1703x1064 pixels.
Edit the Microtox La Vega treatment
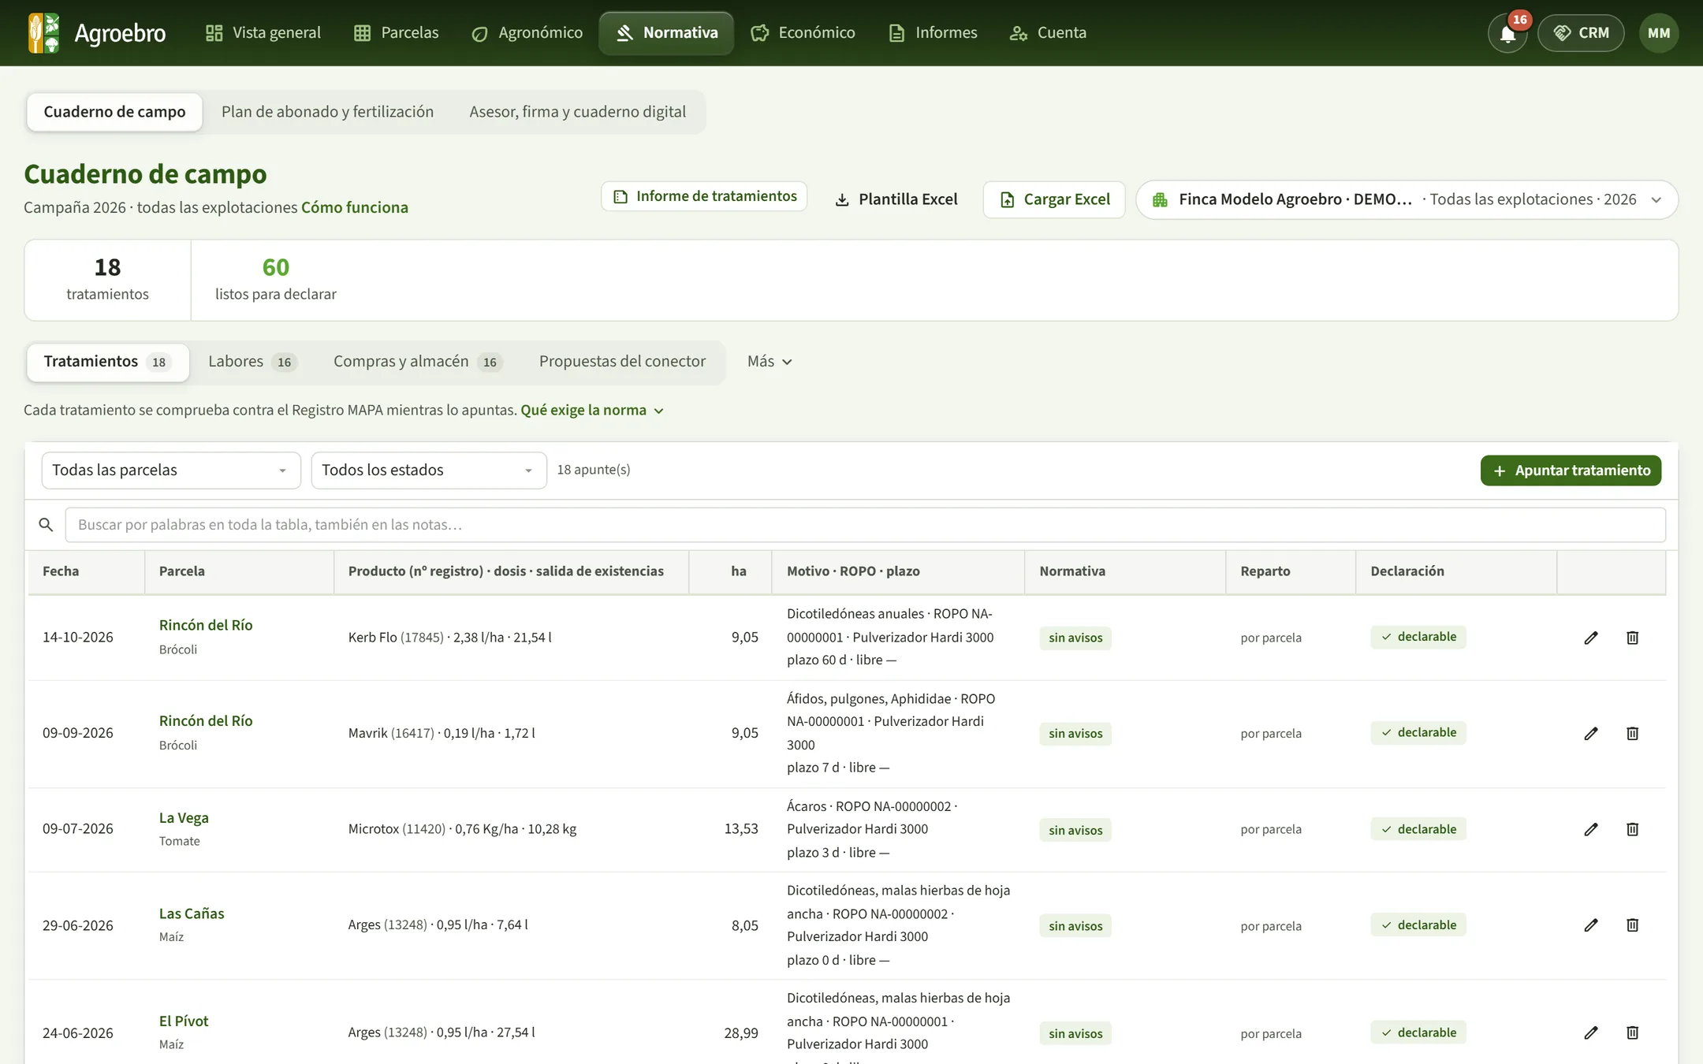(1591, 829)
